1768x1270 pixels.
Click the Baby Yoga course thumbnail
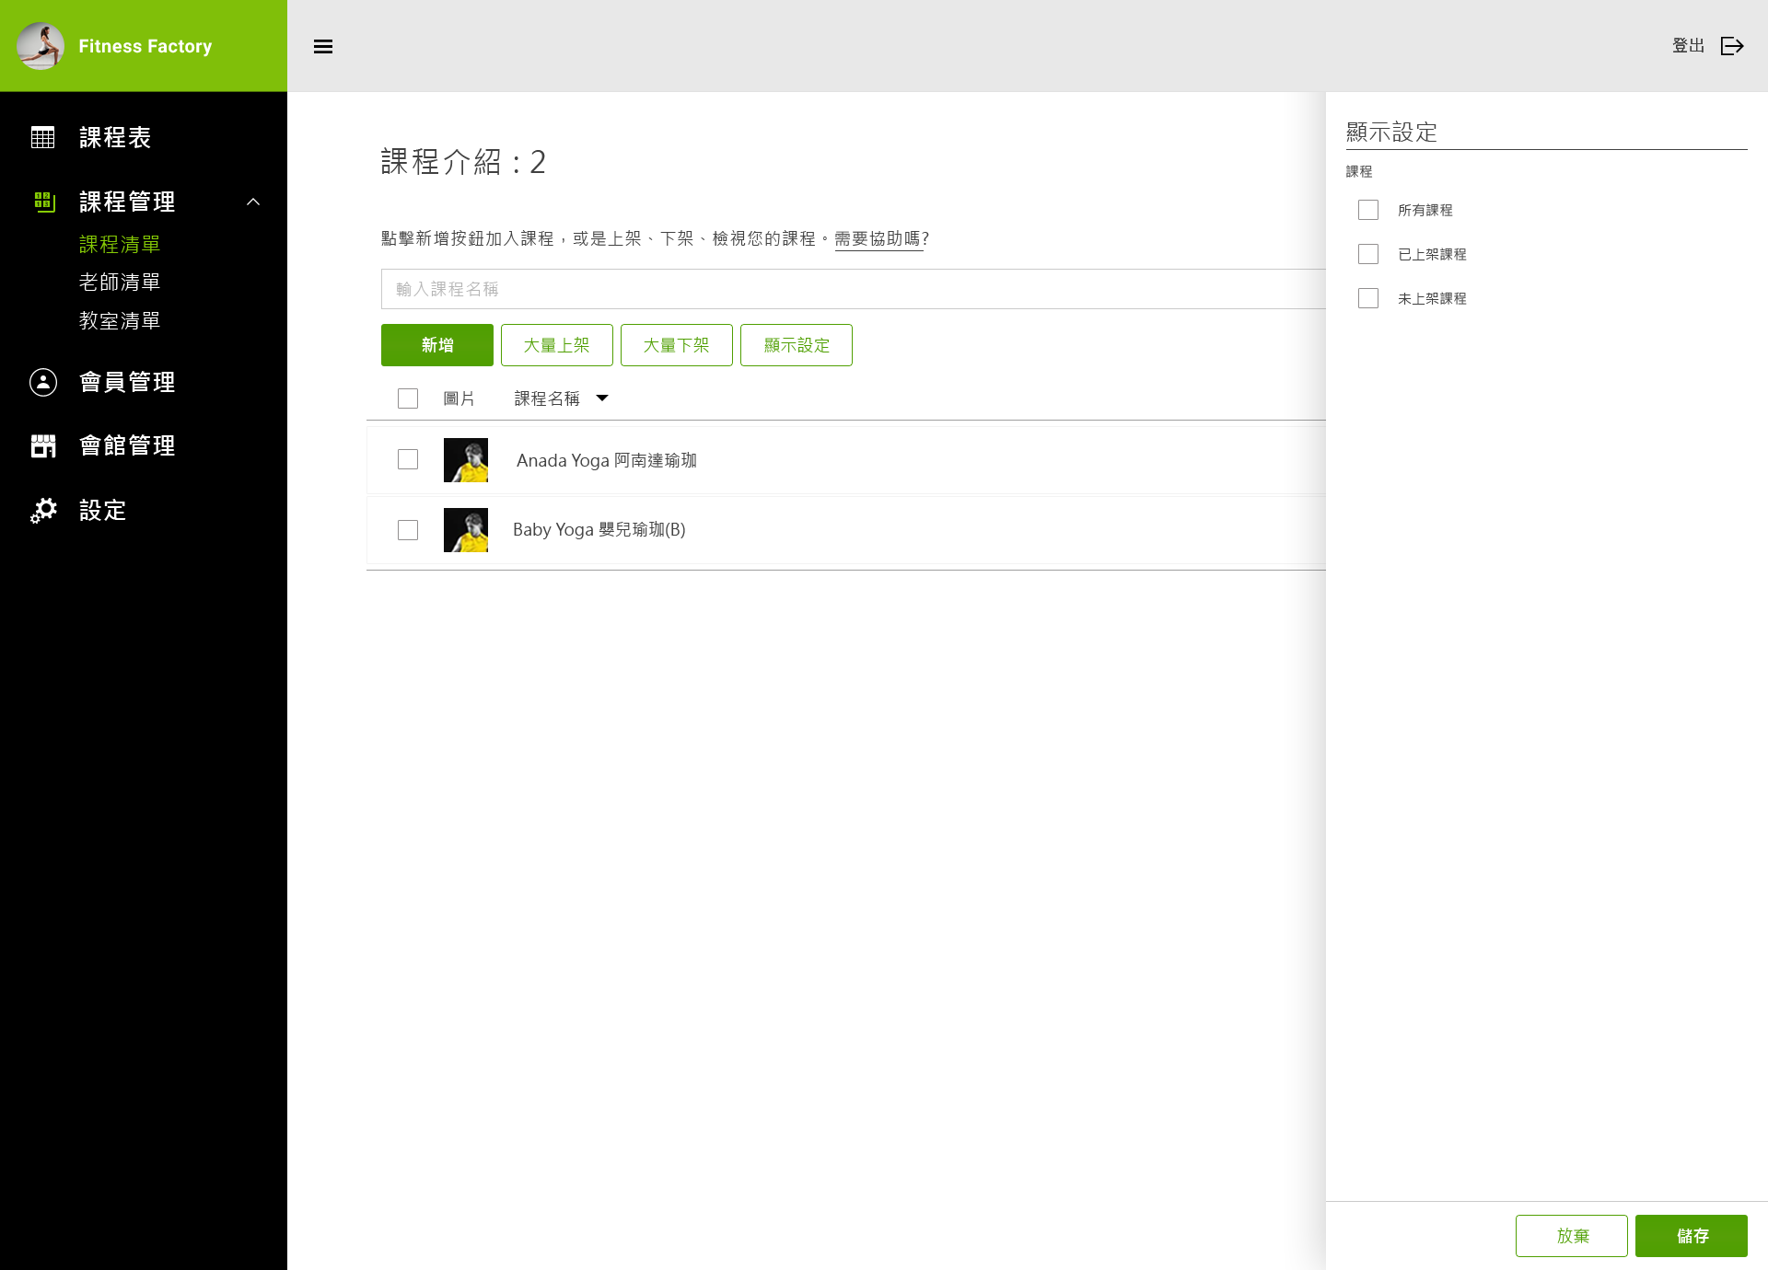click(x=466, y=530)
